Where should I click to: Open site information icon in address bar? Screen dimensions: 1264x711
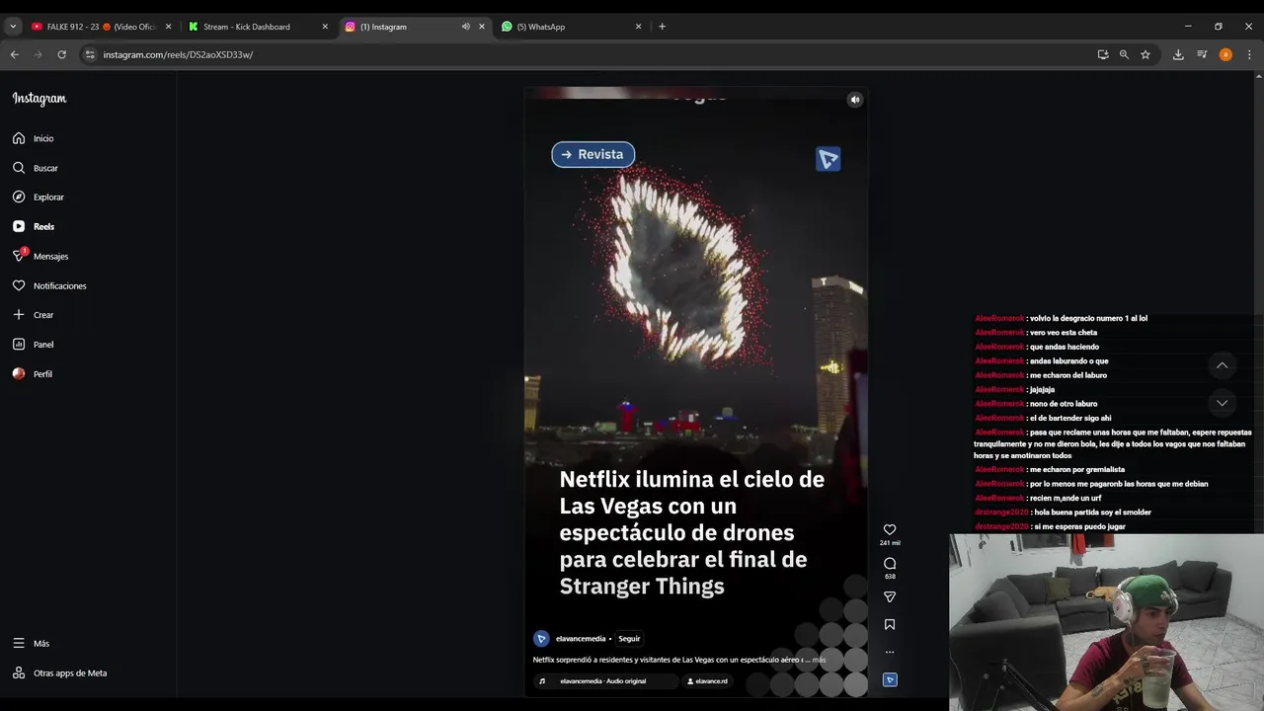click(x=90, y=54)
